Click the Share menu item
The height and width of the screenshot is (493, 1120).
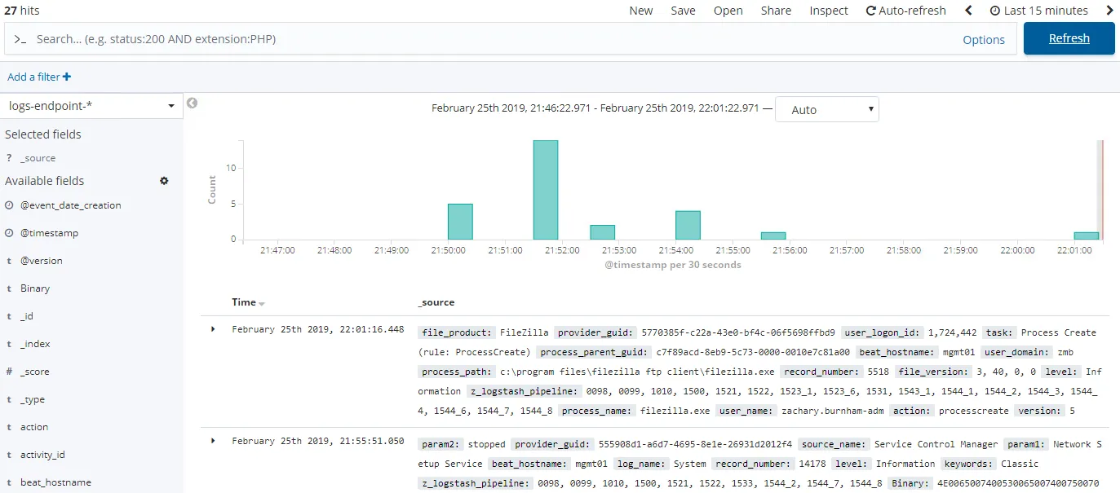776,11
